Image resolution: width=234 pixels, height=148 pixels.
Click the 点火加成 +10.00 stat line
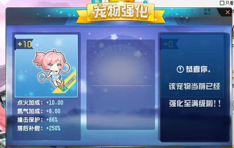point(40,102)
